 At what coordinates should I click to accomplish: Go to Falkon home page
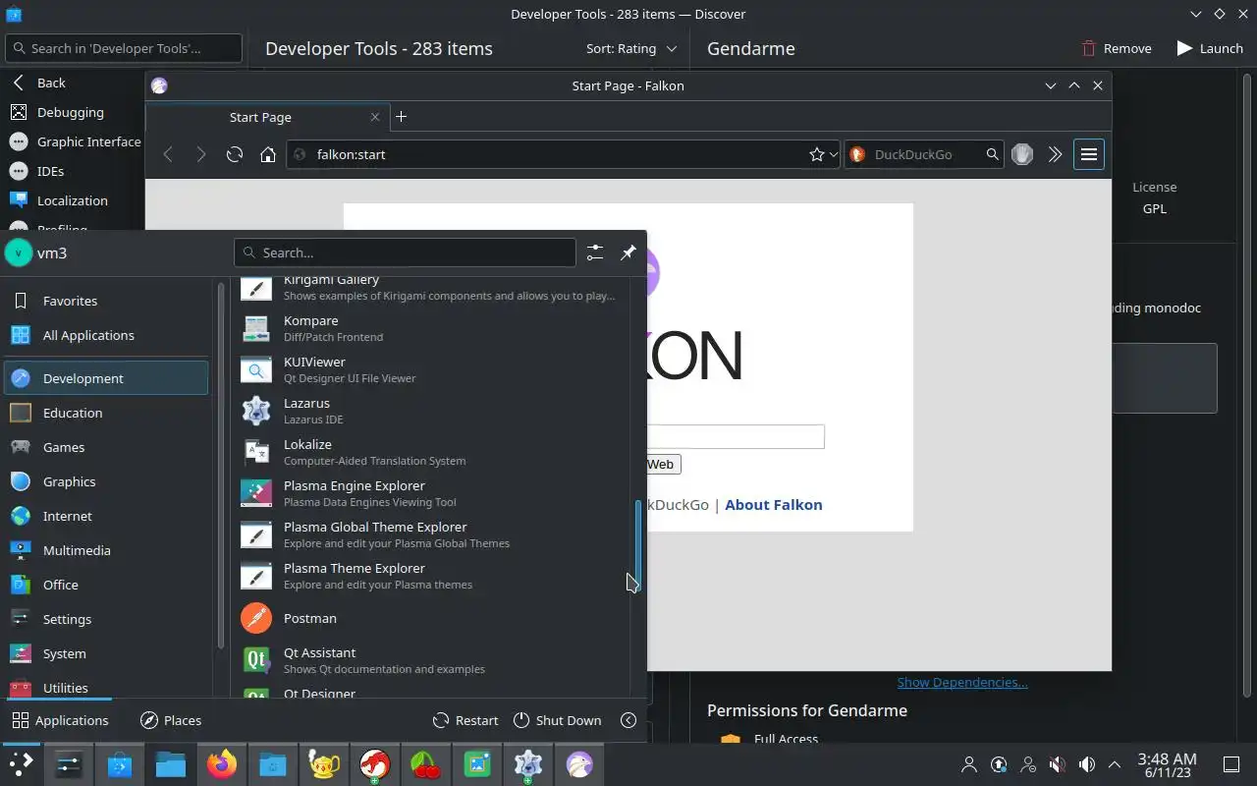click(267, 154)
